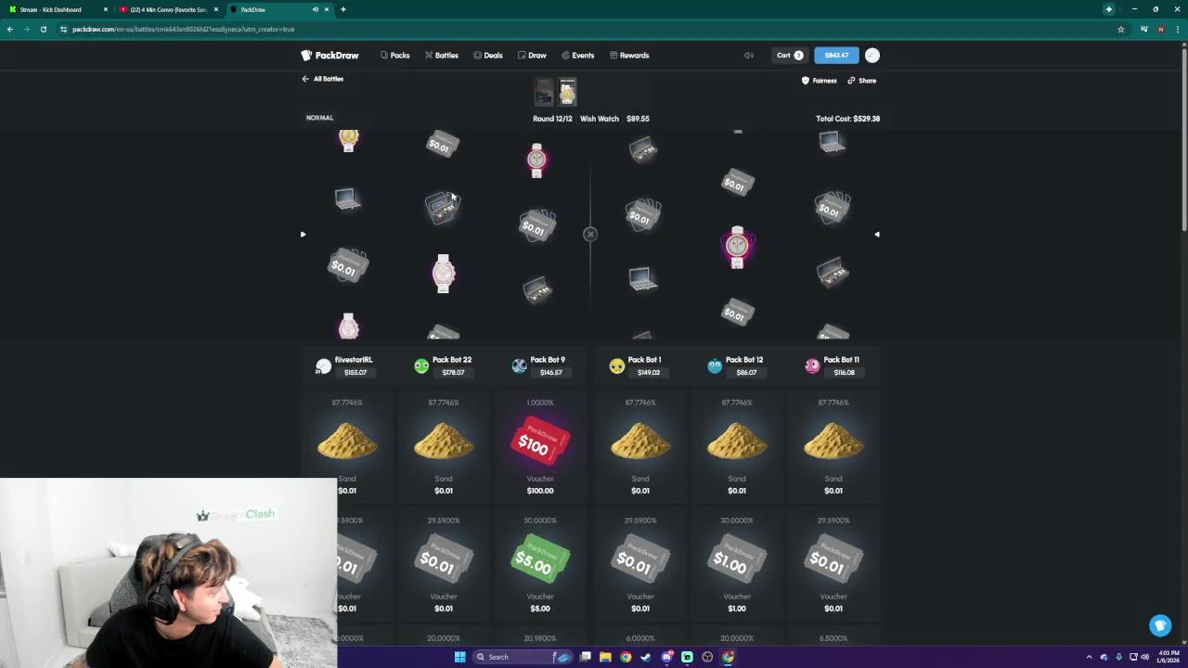Select the first dark pack thumbnail

[x=544, y=92]
